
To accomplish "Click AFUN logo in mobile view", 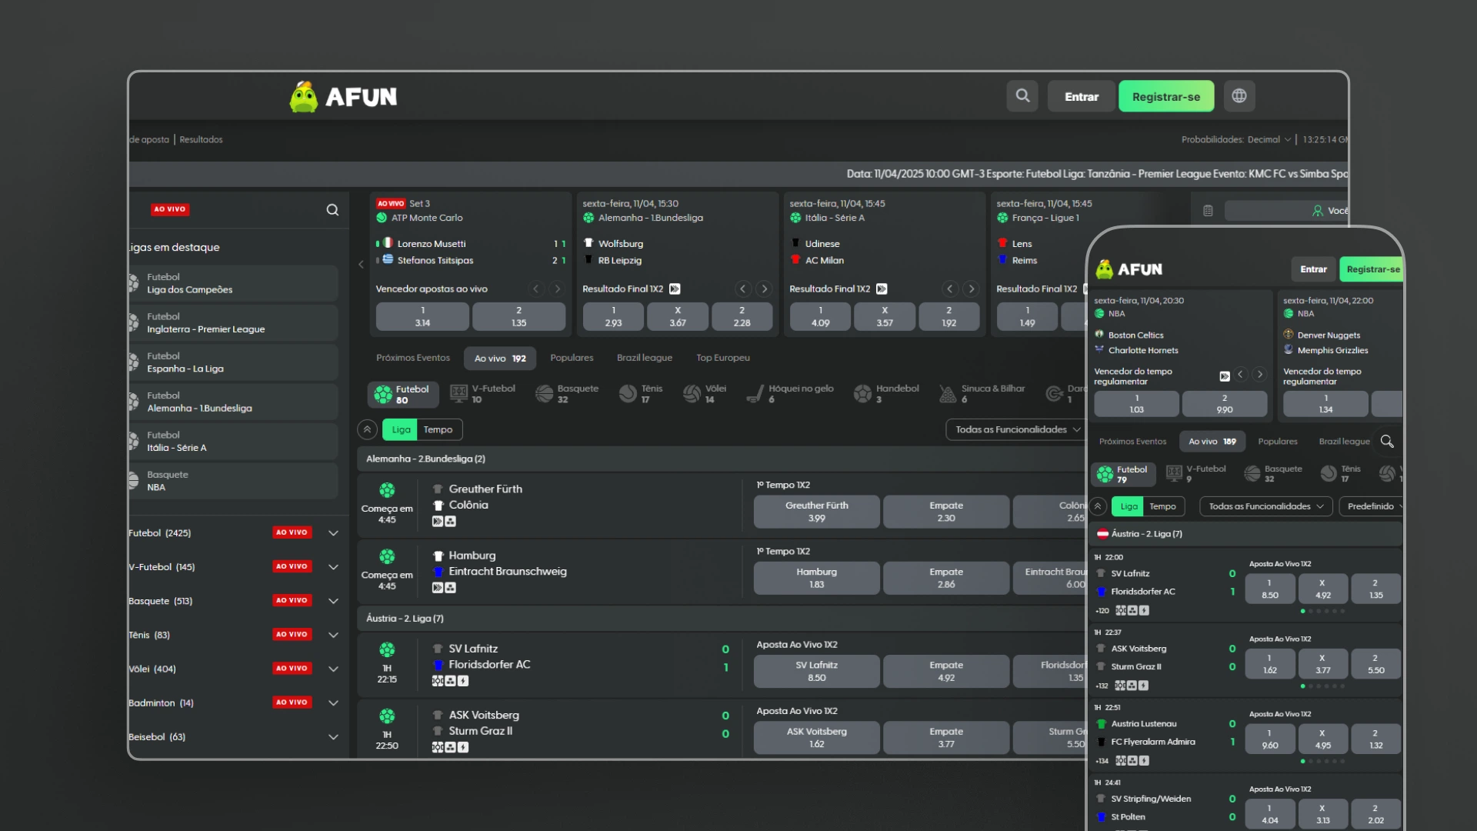I will point(1129,269).
